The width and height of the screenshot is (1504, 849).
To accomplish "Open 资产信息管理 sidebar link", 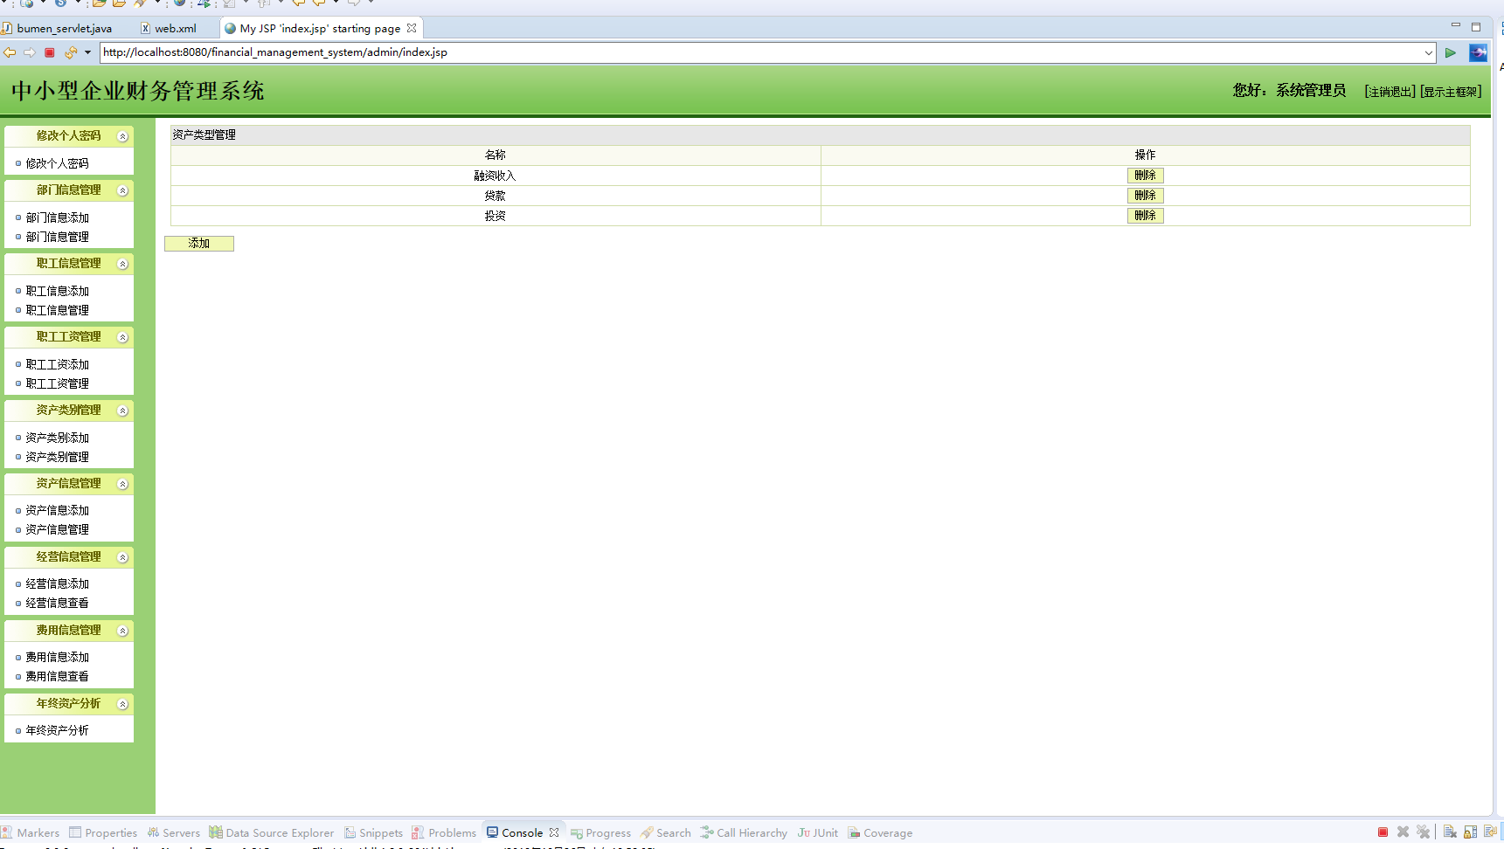I will pos(57,529).
